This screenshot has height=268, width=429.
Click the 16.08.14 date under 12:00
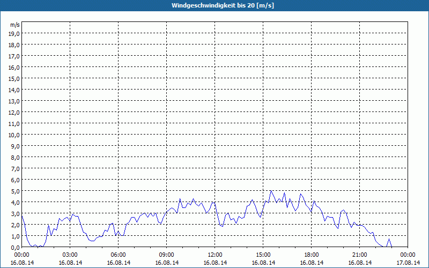coord(215,263)
